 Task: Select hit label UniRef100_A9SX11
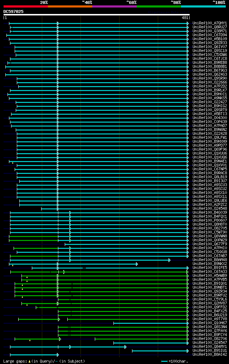[x=210, y=197]
